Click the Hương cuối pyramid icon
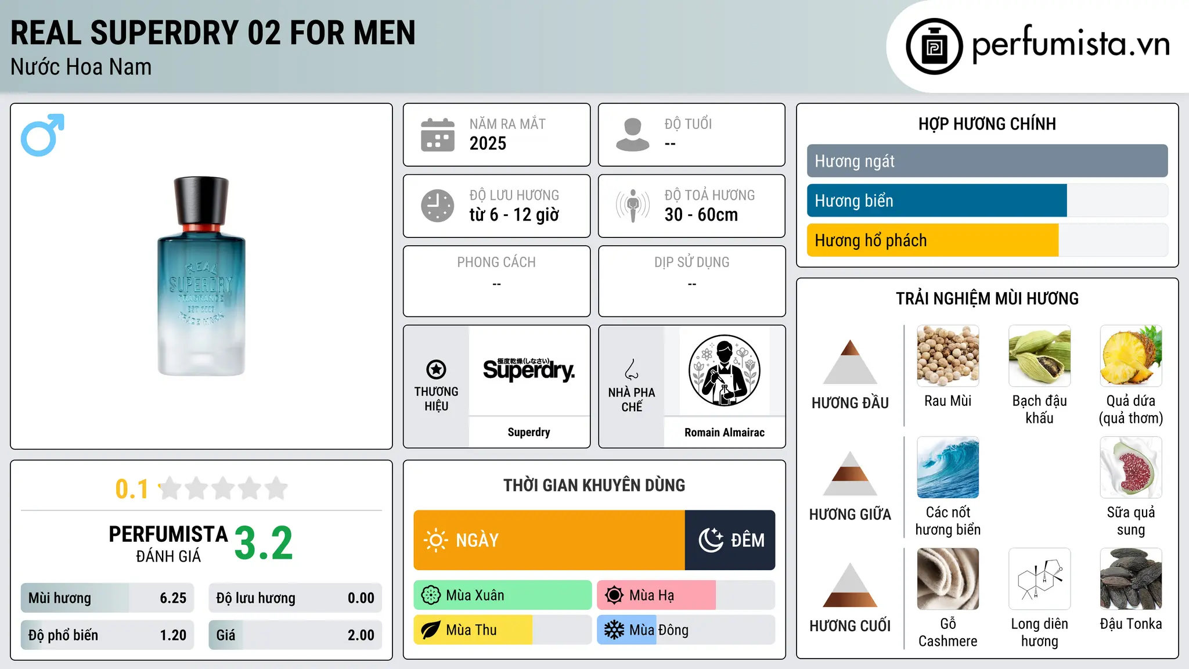 850,584
